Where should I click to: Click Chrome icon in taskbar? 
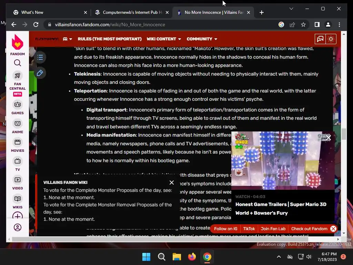click(207, 257)
